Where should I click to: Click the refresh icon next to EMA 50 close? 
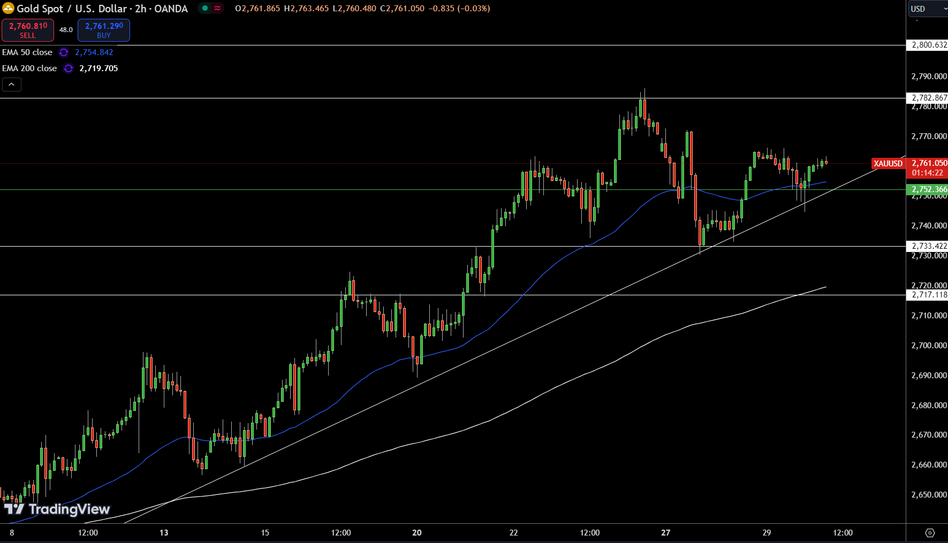[64, 52]
